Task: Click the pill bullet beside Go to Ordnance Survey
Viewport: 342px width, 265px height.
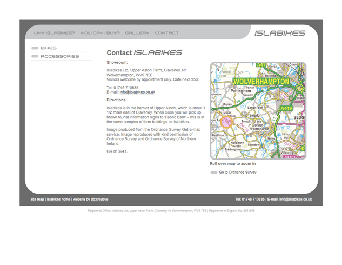Action: pos(214,173)
